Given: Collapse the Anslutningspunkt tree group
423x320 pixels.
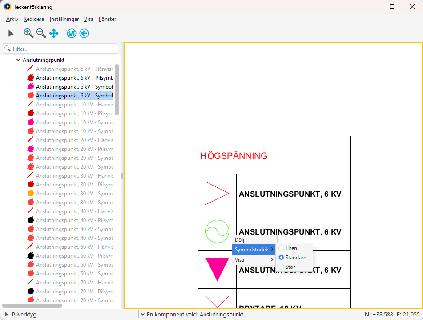Looking at the screenshot, I should pos(18,60).
